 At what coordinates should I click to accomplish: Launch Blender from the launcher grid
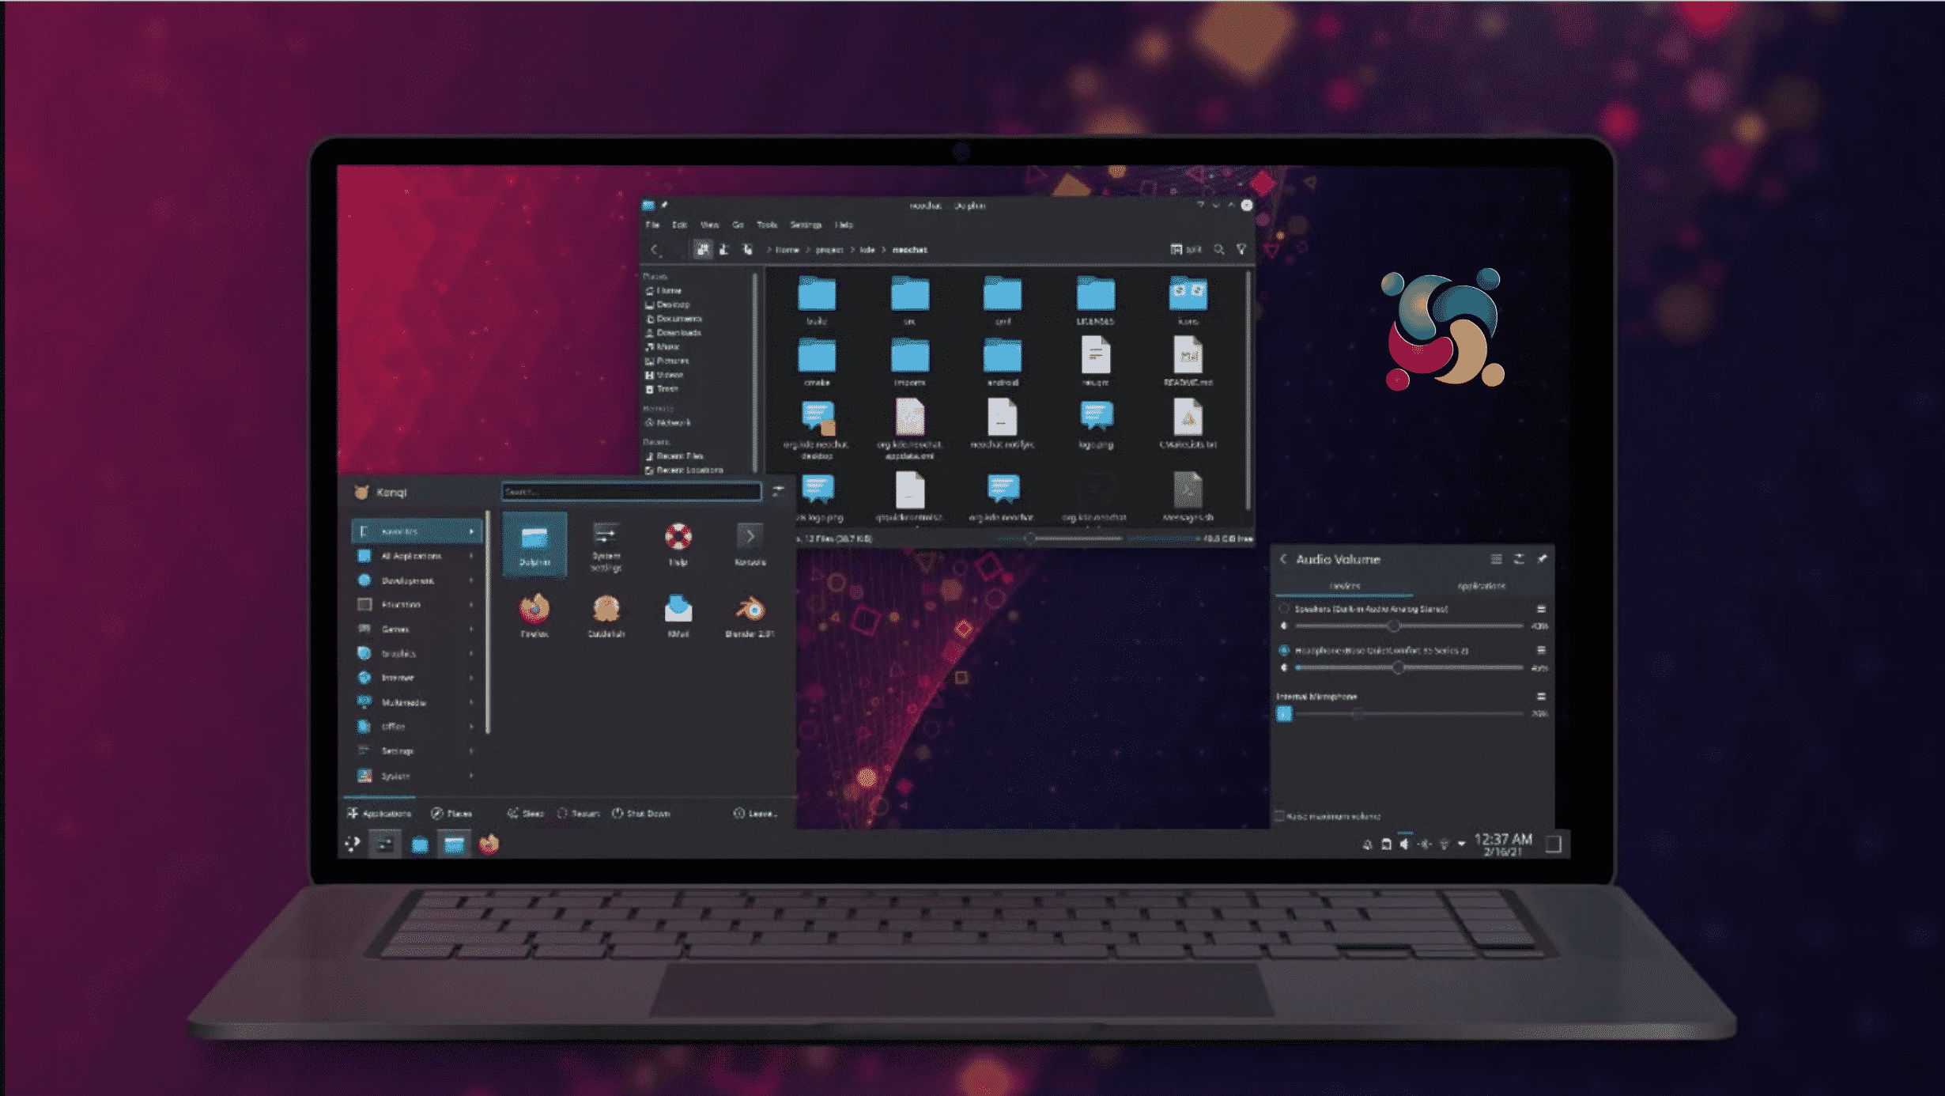click(x=750, y=616)
